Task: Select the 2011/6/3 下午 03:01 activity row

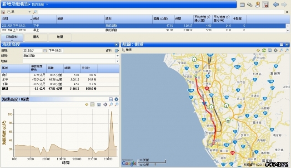Action: point(143,26)
